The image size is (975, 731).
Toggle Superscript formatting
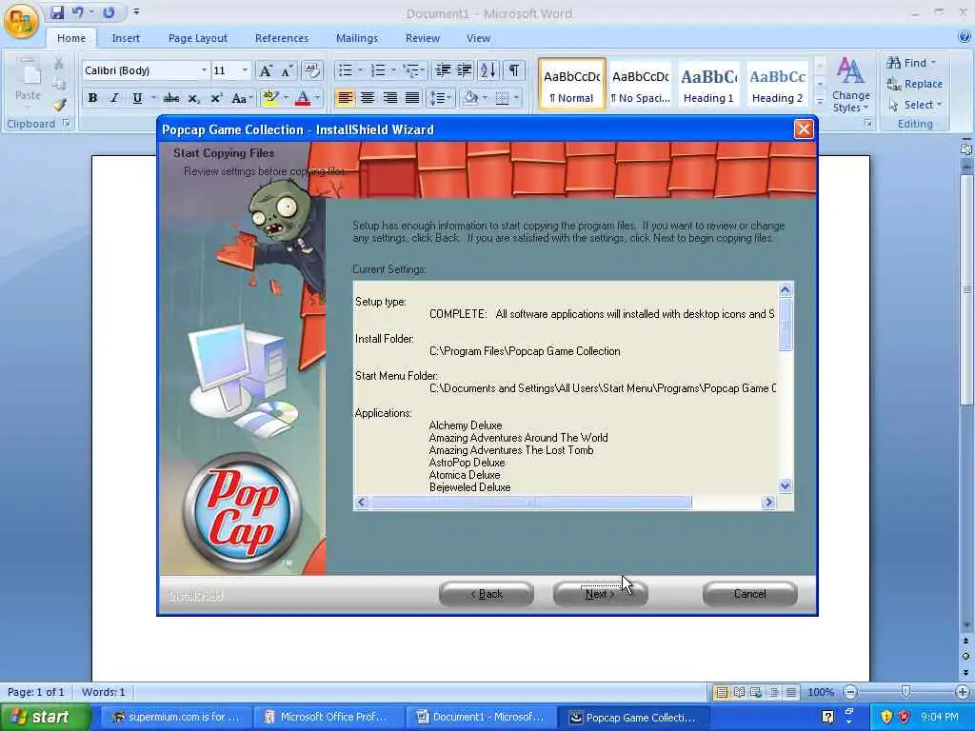[x=216, y=98]
